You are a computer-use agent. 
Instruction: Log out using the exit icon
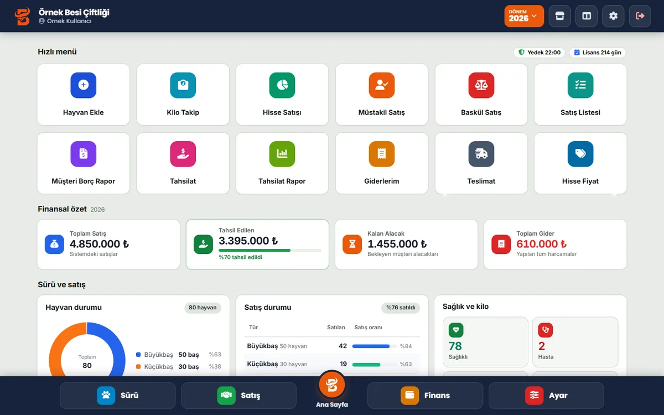(640, 16)
